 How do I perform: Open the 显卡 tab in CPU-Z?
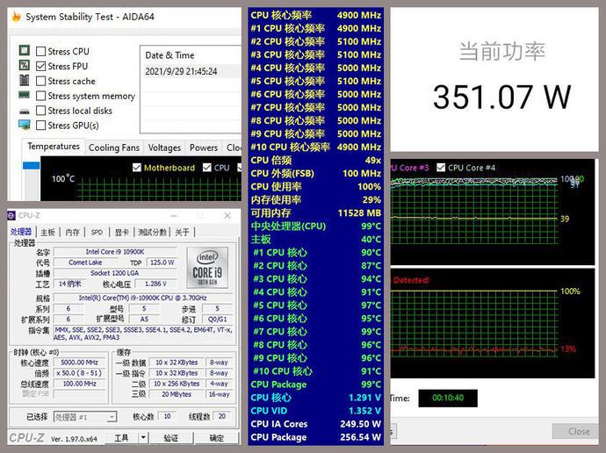click(121, 232)
